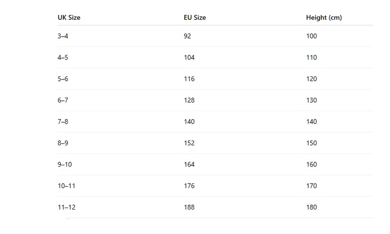Click the height value 100 cell
Image resolution: width=390 pixels, height=234 pixels.
tap(312, 36)
